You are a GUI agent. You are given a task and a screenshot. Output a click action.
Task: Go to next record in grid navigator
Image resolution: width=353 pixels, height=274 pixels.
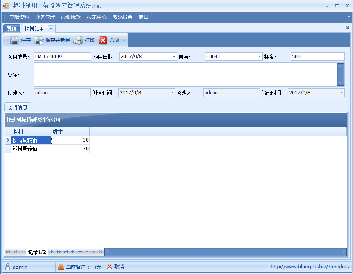[52, 251]
